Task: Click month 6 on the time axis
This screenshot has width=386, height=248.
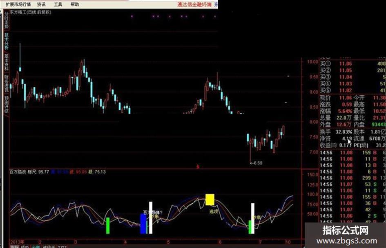Action: tap(220, 242)
